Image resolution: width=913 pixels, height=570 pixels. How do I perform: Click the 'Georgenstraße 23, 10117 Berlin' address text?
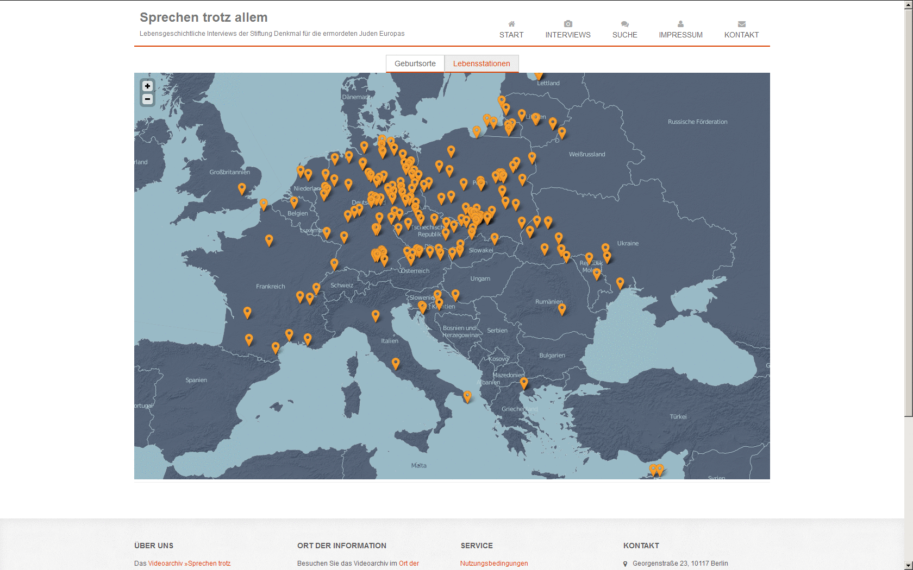680,563
